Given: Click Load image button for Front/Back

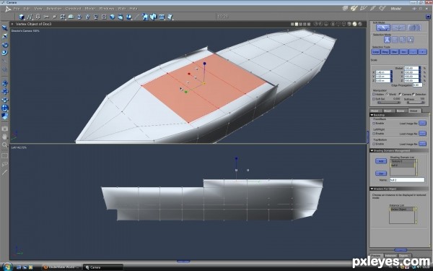Looking at the screenshot, I should tap(422, 123).
